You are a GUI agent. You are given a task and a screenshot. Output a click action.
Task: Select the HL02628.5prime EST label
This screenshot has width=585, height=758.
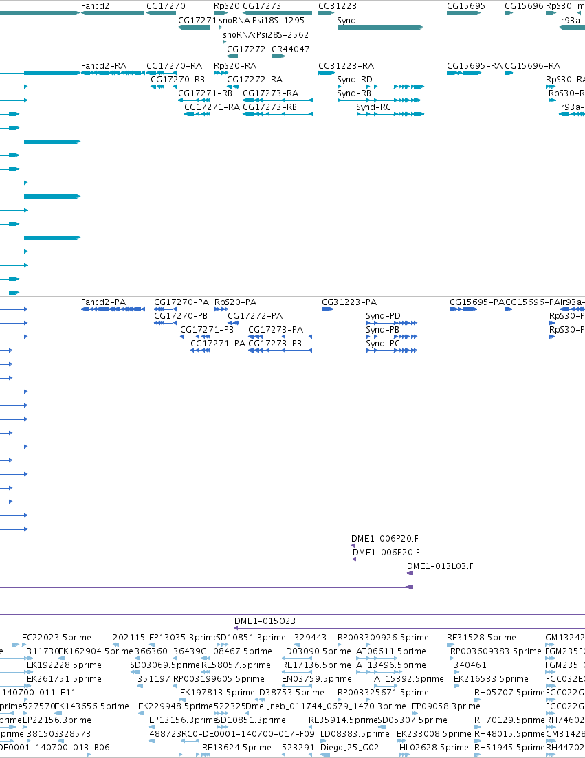pyautogui.click(x=434, y=748)
